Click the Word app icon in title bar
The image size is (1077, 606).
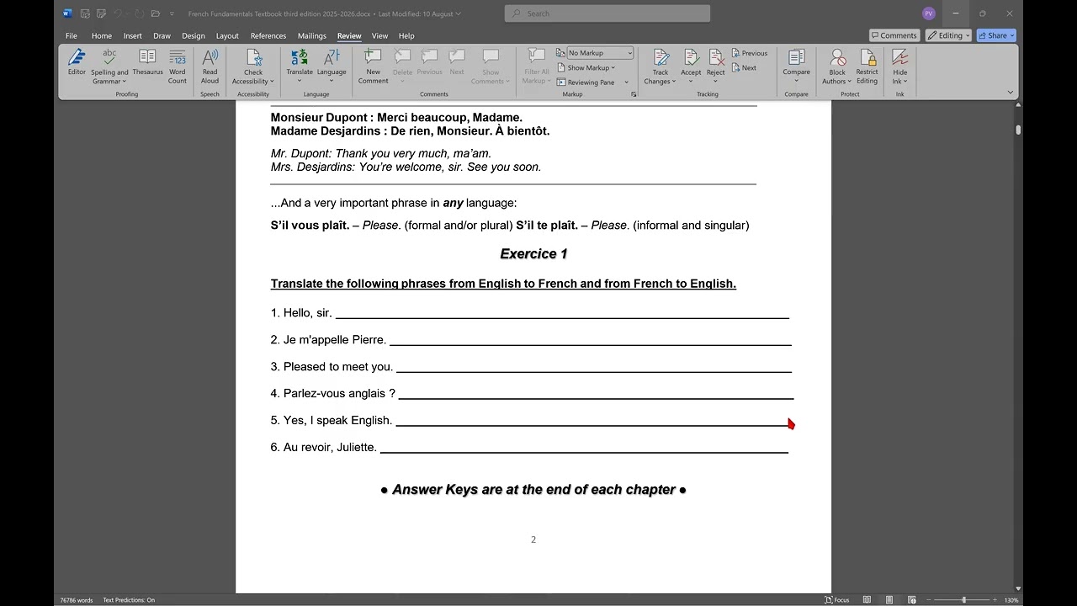68,13
